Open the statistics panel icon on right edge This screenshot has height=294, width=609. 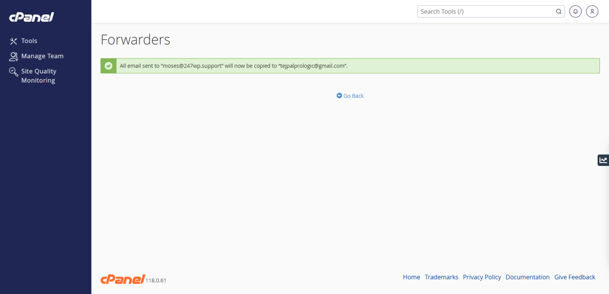[603, 160]
